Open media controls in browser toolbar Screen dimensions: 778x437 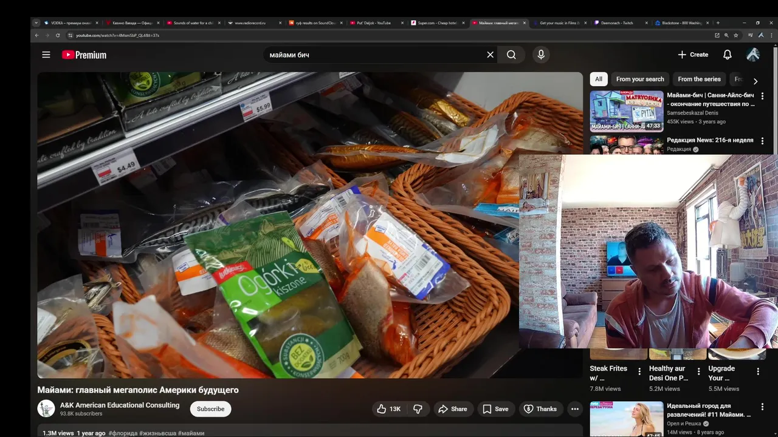point(751,35)
